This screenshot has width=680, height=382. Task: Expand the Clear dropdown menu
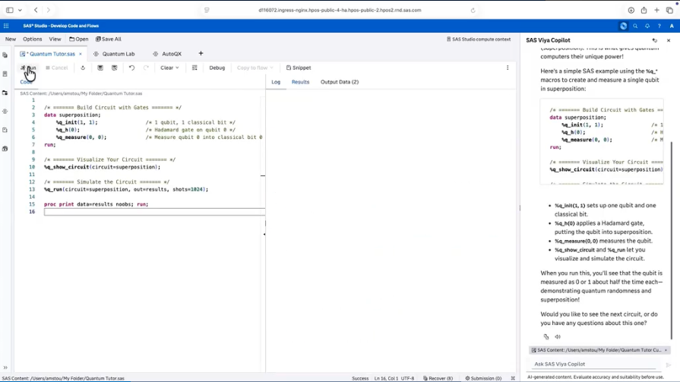pyautogui.click(x=169, y=68)
